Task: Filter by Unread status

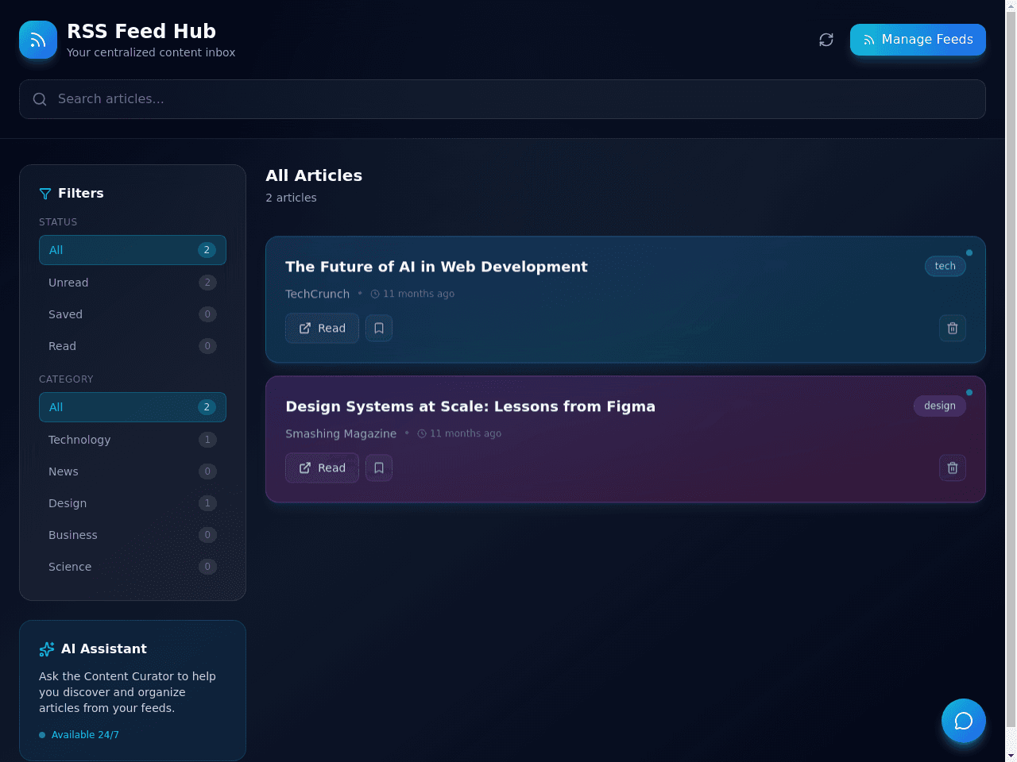Action: coord(133,283)
